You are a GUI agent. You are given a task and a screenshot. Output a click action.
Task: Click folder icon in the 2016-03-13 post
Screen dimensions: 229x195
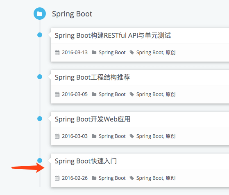coord(94,52)
